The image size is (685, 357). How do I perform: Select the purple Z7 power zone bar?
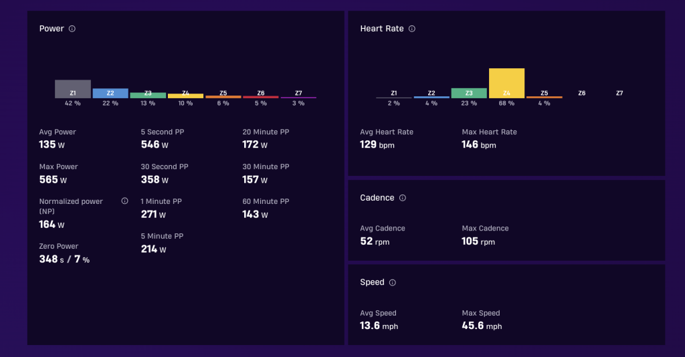298,98
